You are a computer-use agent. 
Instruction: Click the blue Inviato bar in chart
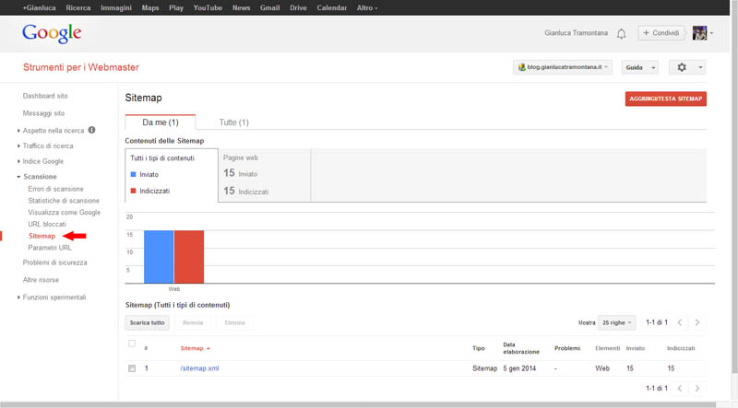tap(159, 257)
